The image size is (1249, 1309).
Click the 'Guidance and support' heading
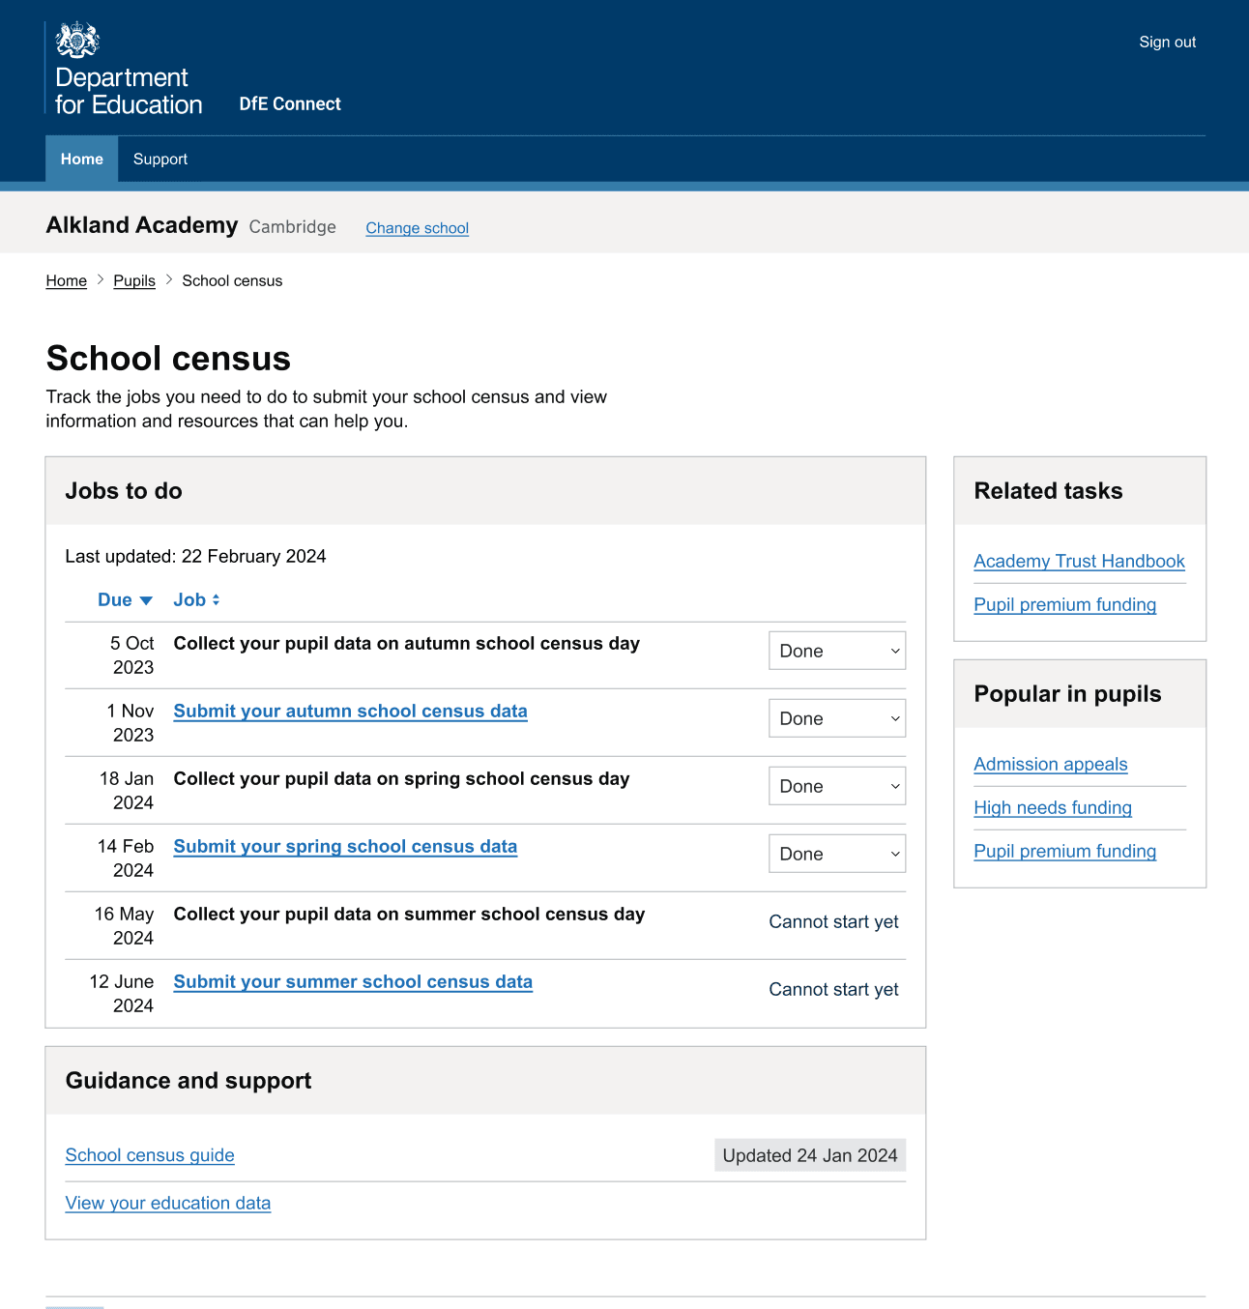pos(189,1081)
